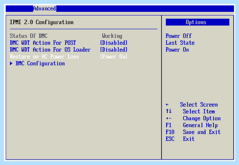The height and width of the screenshot is (165, 239).
Task: Click the F1 key label
Action: point(168,125)
